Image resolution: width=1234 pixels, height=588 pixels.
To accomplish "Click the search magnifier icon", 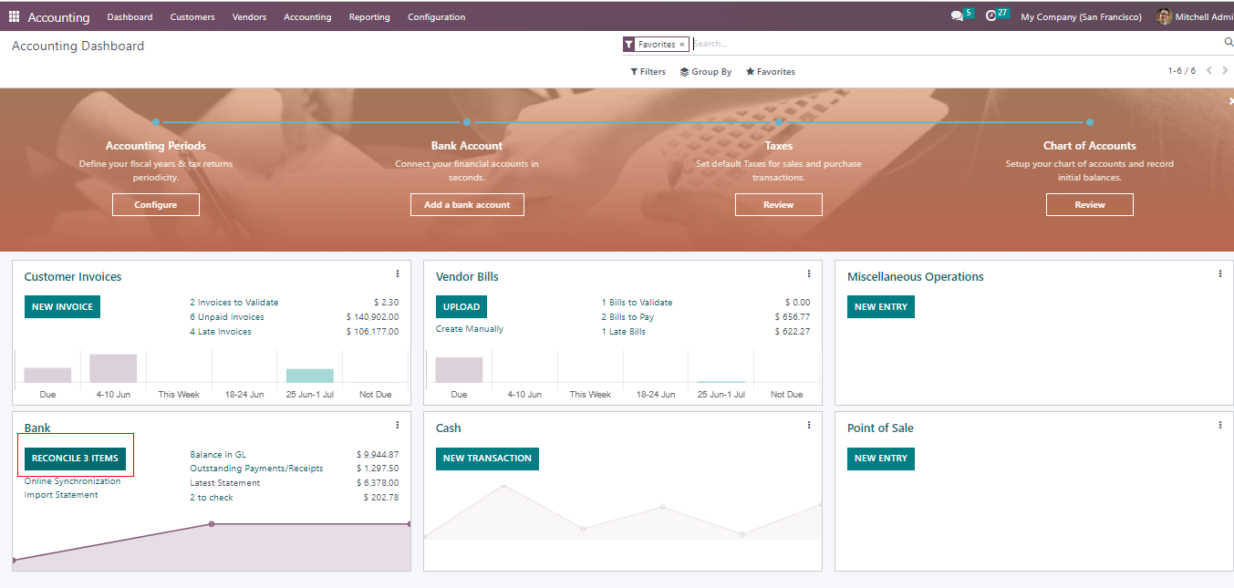I will click(x=1228, y=43).
